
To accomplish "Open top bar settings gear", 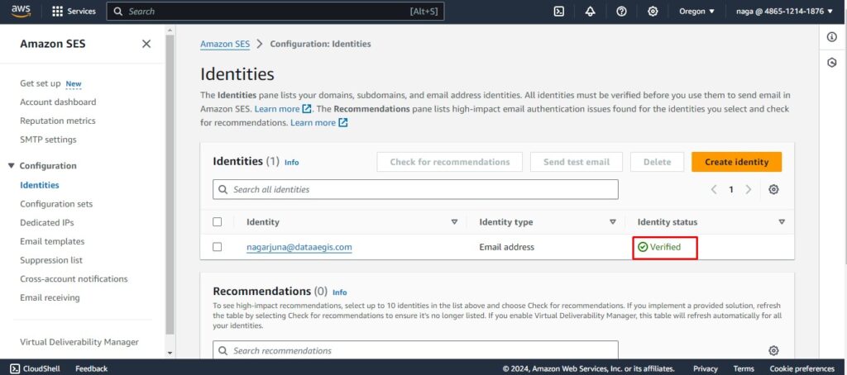I will point(653,12).
